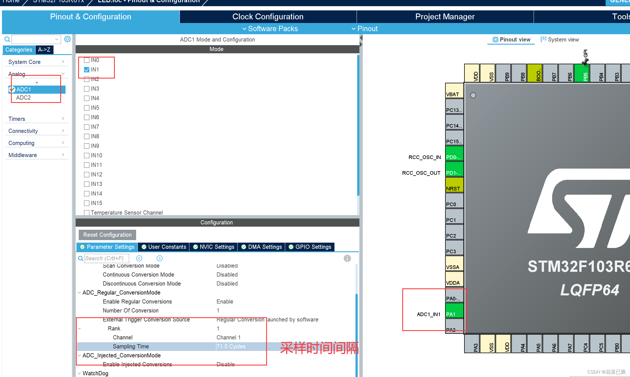Switch to Clock Configuration tab
This screenshot has width=630, height=377.
[268, 17]
